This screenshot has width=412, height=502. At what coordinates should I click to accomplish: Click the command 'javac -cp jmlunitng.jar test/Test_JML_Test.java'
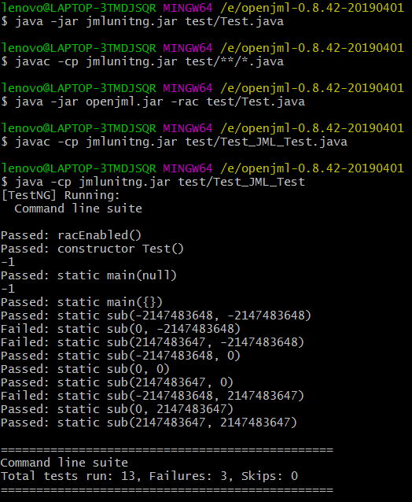182,142
